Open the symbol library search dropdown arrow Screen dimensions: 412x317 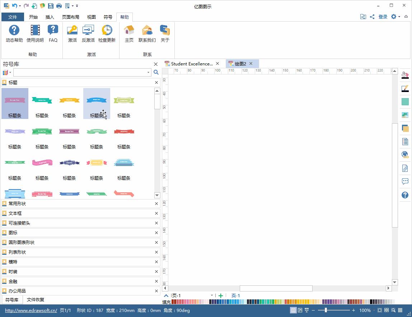coord(148,73)
